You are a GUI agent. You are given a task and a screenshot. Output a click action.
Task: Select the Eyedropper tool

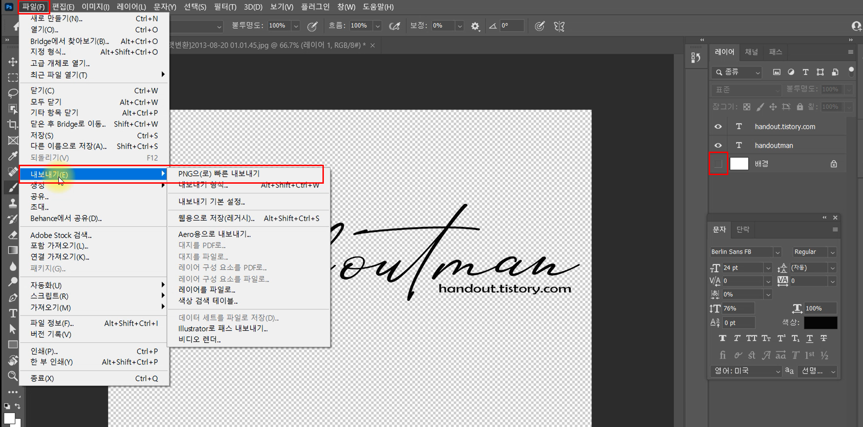coord(13,156)
